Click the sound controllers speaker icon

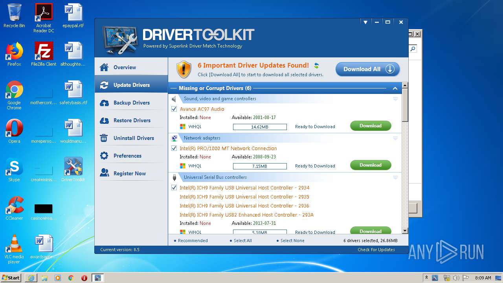(x=174, y=99)
